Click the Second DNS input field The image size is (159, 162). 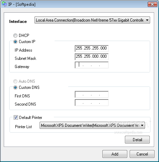(91, 103)
